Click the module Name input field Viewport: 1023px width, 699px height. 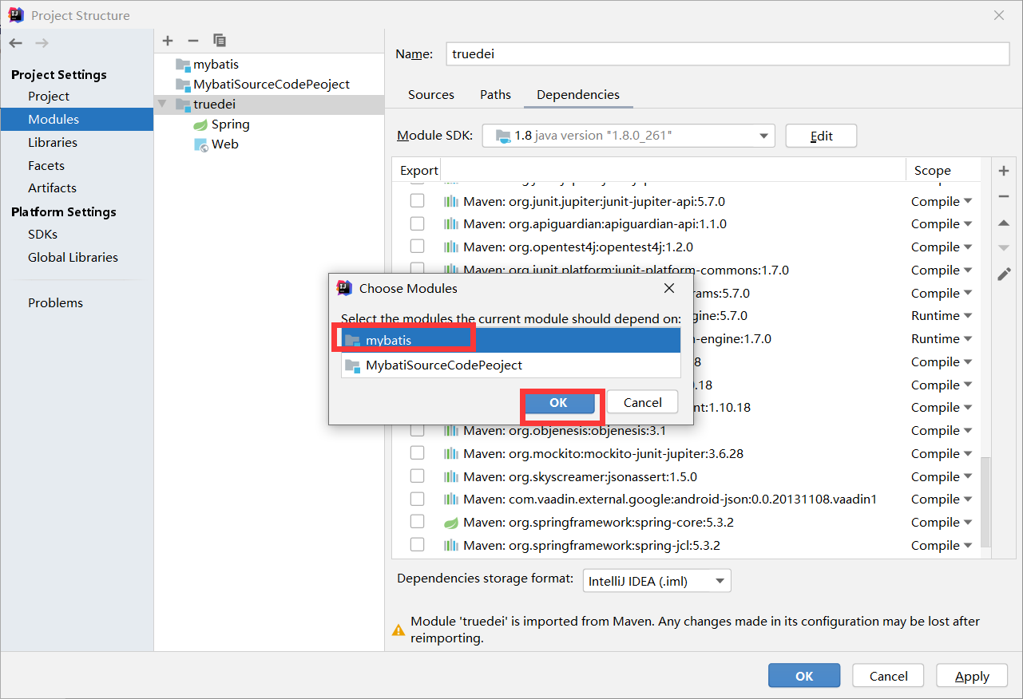click(728, 53)
